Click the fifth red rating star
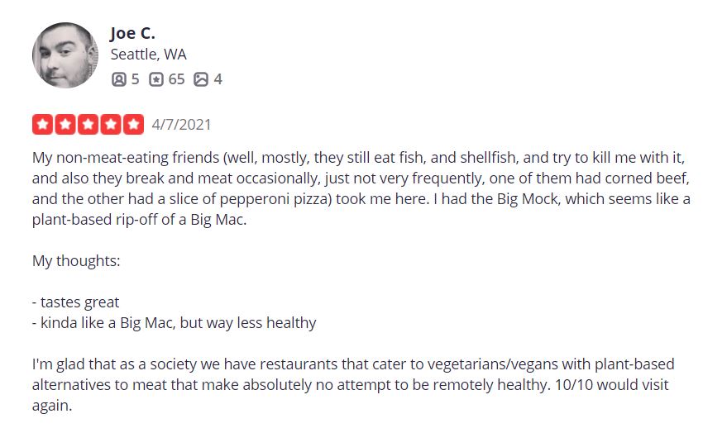The height and width of the screenshot is (428, 703). point(133,125)
